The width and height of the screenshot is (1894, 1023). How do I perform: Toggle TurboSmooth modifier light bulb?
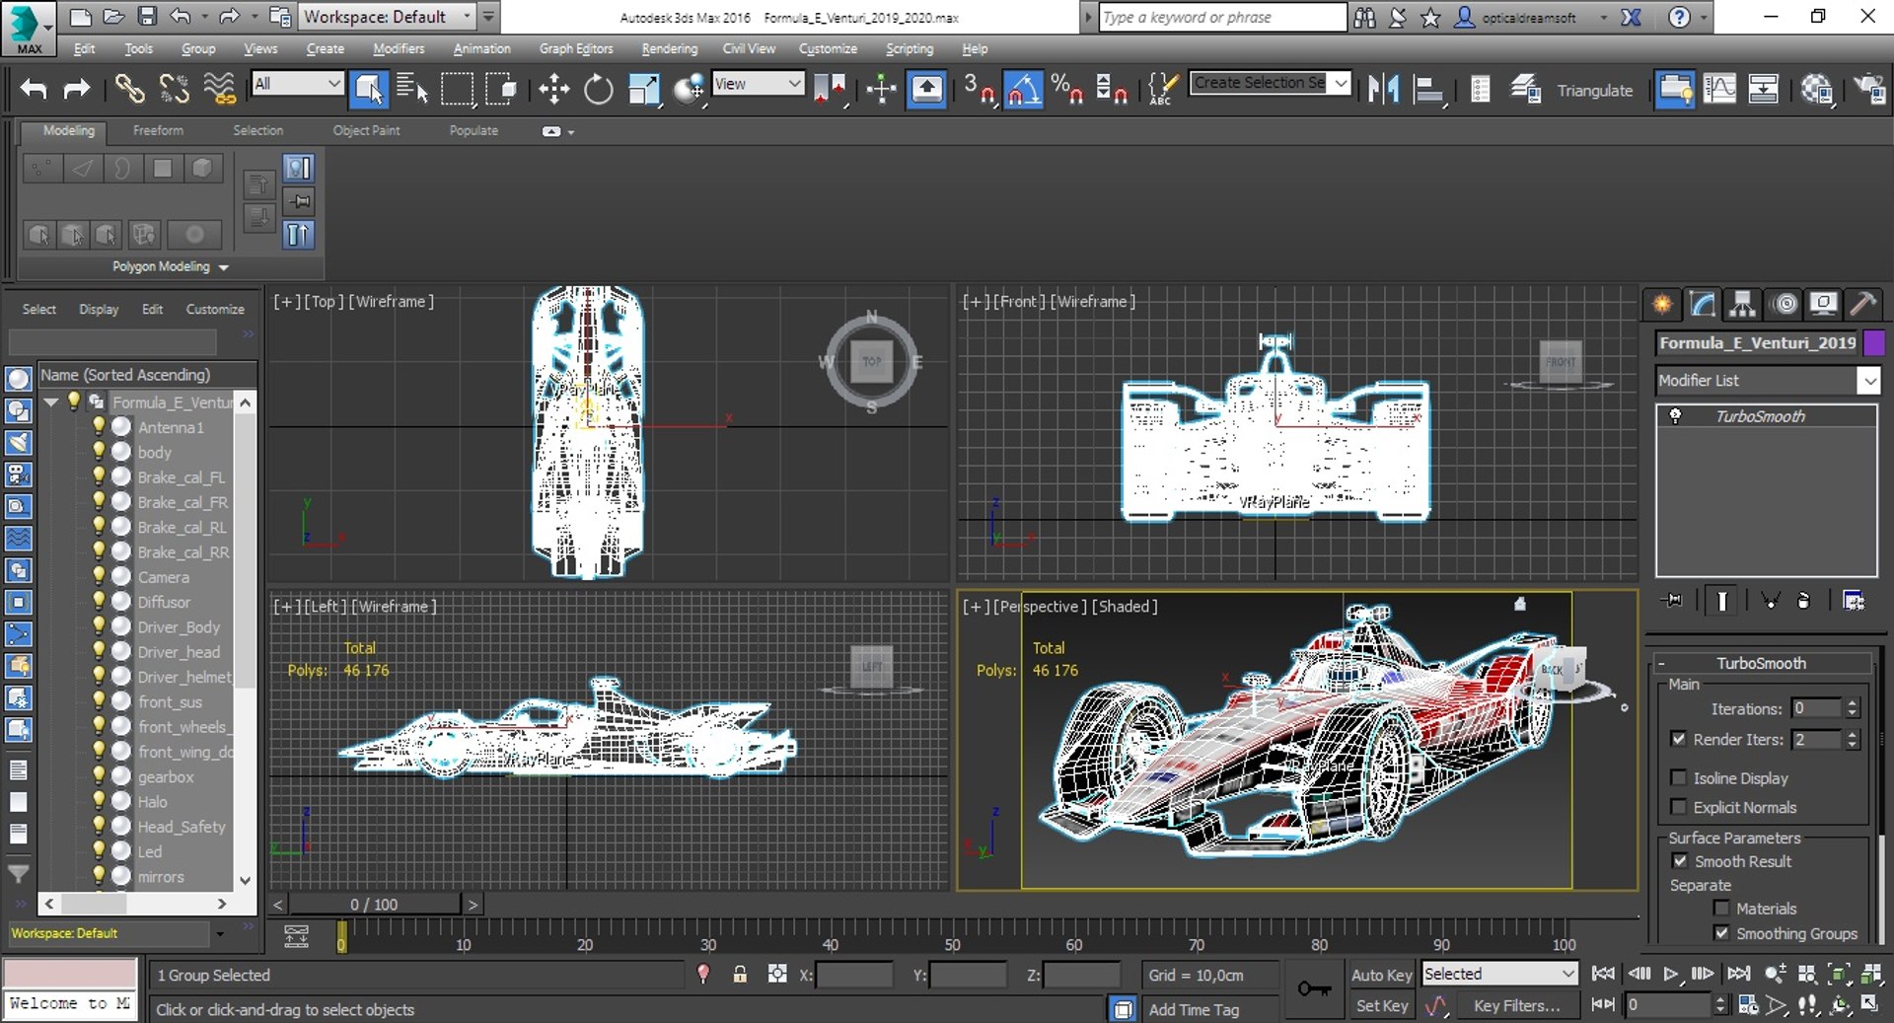1675,416
